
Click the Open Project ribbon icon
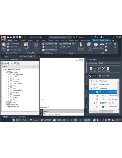(4, 45)
